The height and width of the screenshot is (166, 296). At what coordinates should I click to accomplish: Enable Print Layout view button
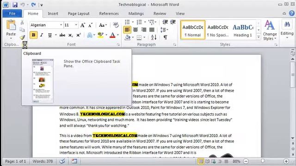pyautogui.click(x=201, y=161)
